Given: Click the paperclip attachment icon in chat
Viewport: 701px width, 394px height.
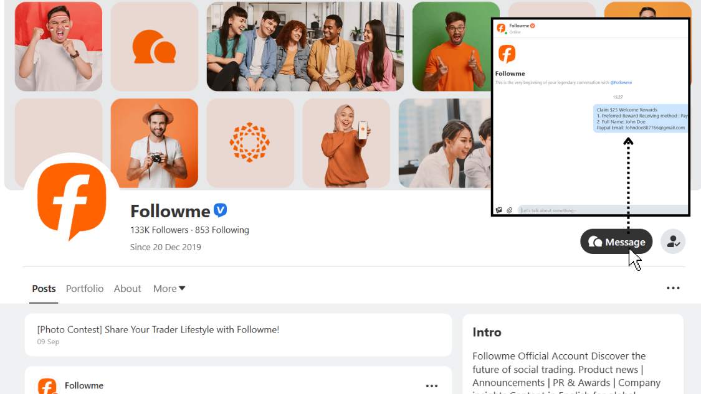Looking at the screenshot, I should 509,210.
